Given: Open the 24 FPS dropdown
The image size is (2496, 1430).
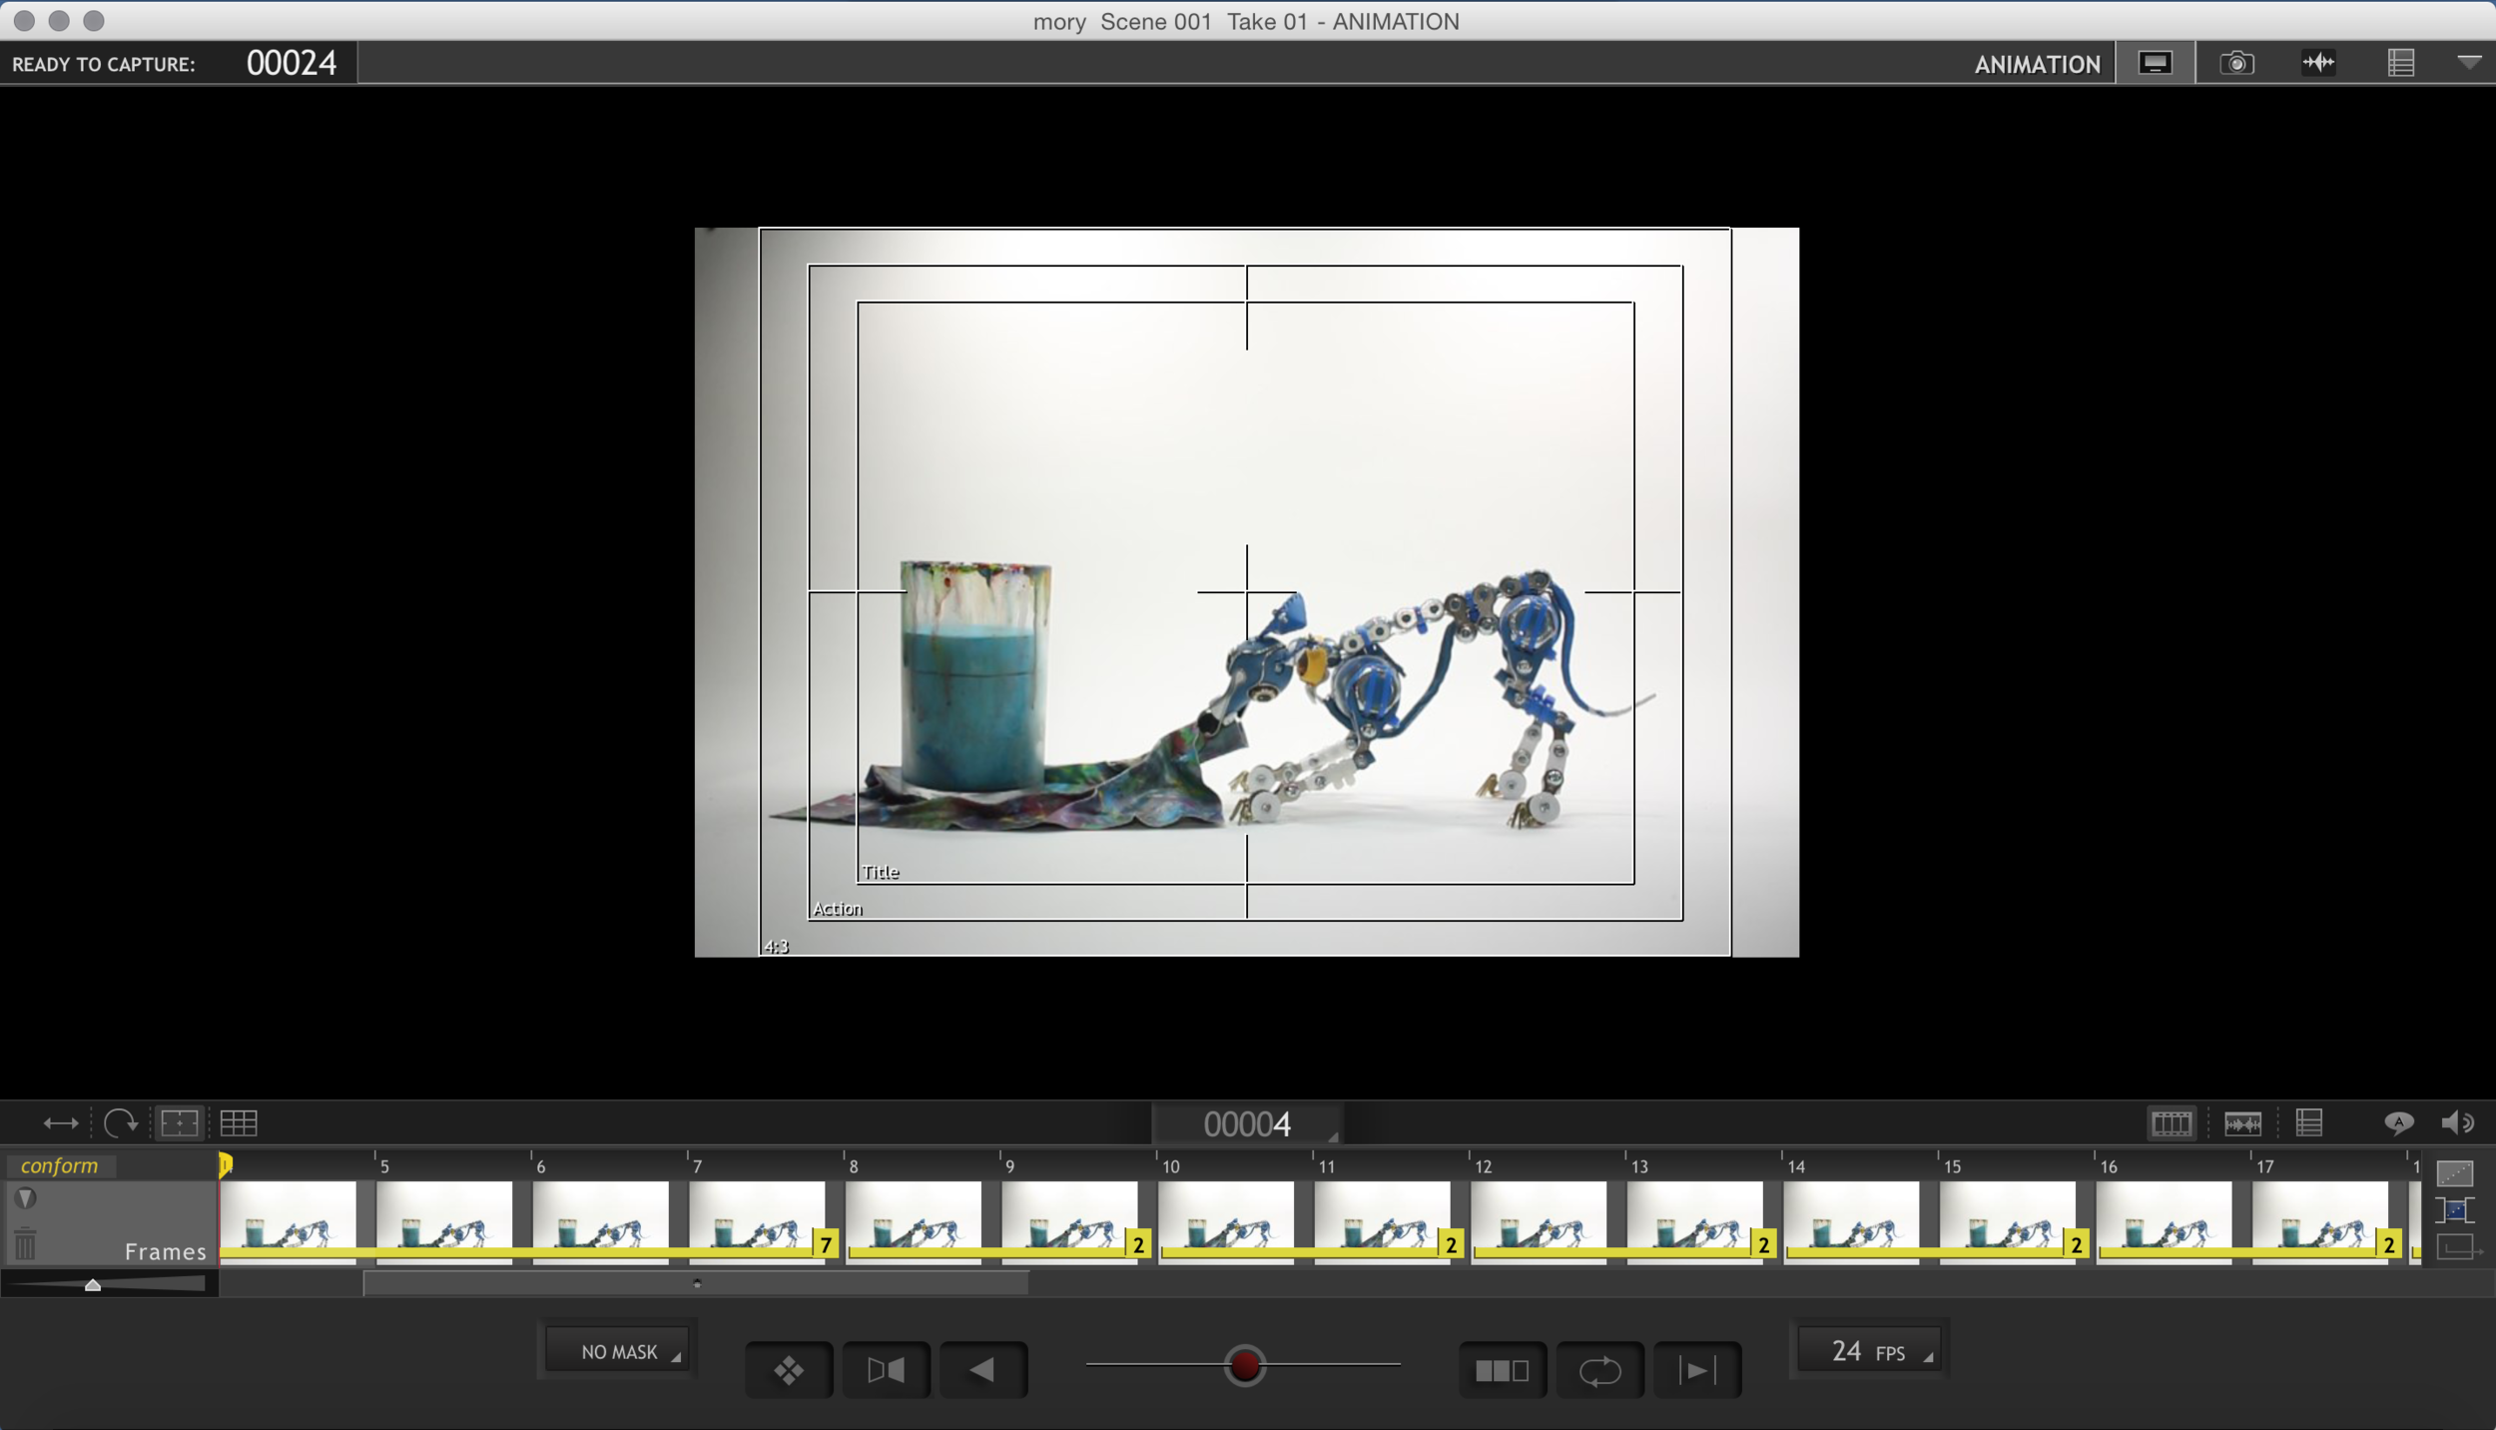Looking at the screenshot, I should [1869, 1351].
